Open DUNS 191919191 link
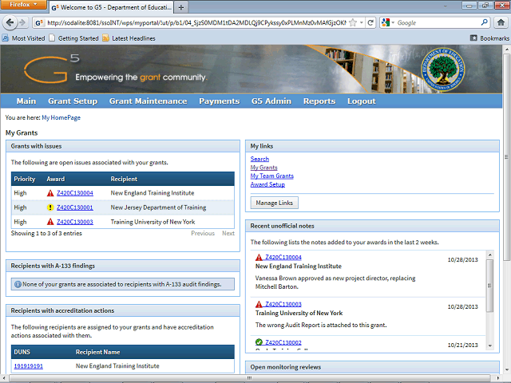Screen dimensions: 511x383 click(29, 366)
